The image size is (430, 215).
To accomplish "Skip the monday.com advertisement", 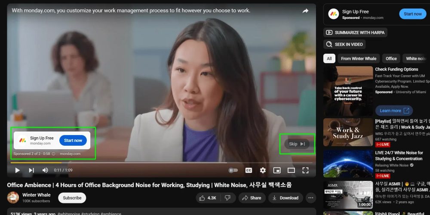I will click(297, 144).
